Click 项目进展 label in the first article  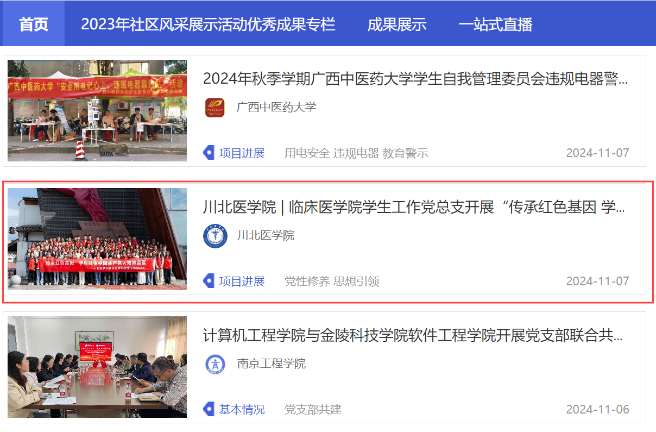242,153
